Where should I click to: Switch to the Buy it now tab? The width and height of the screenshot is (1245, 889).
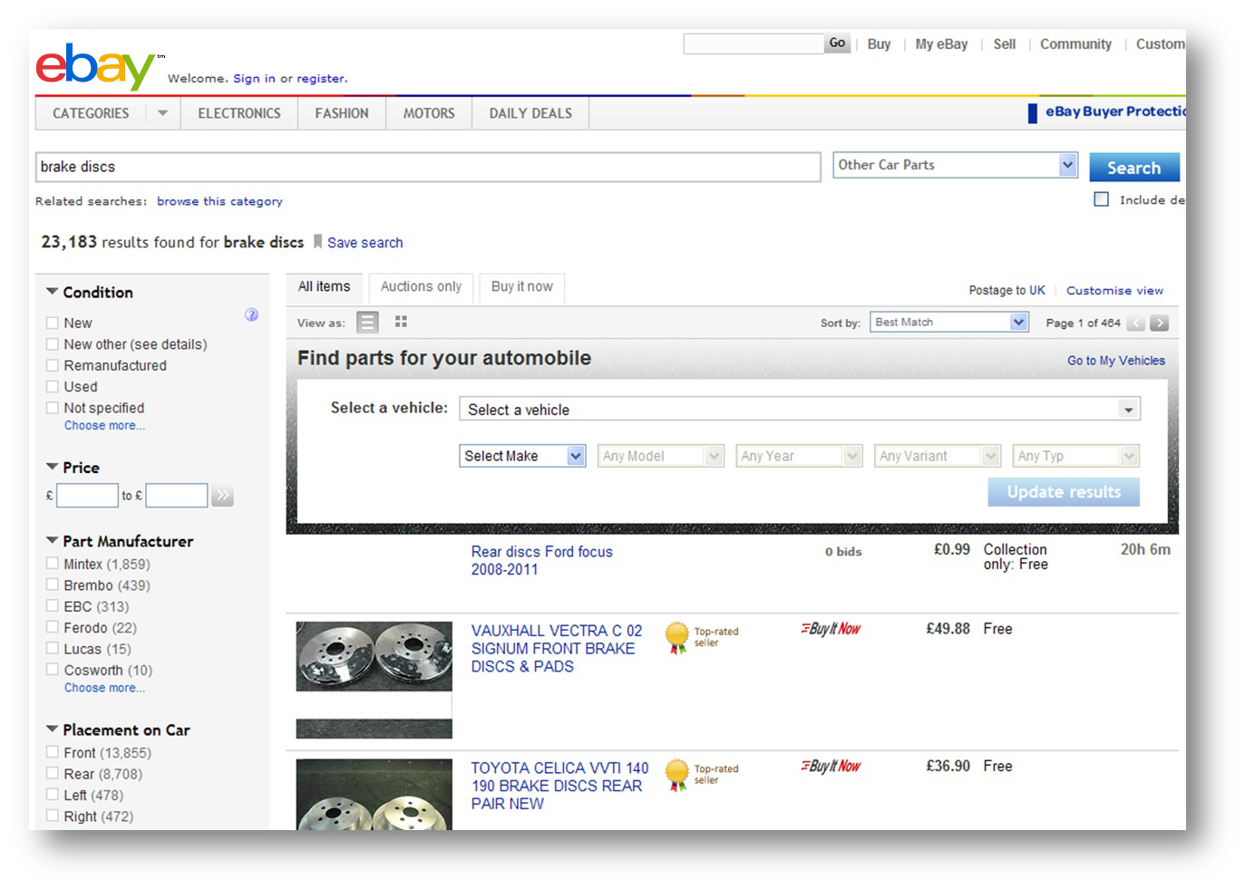pyautogui.click(x=522, y=286)
